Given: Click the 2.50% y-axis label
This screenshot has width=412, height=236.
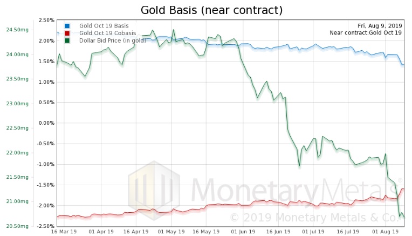Looking at the screenshot, I should 45,20.
